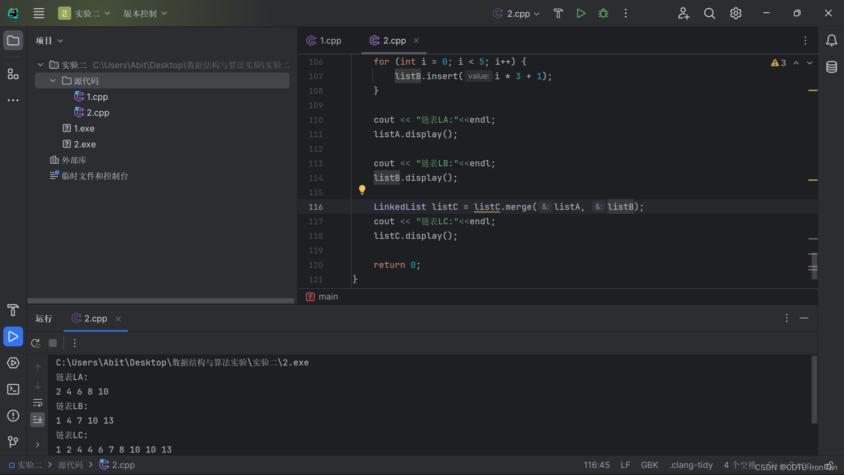The height and width of the screenshot is (475, 844).
Task: Toggle soft-wrap in the run console
Action: (x=38, y=403)
